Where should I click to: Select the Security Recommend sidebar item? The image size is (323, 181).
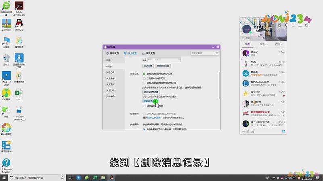pyautogui.click(x=113, y=78)
